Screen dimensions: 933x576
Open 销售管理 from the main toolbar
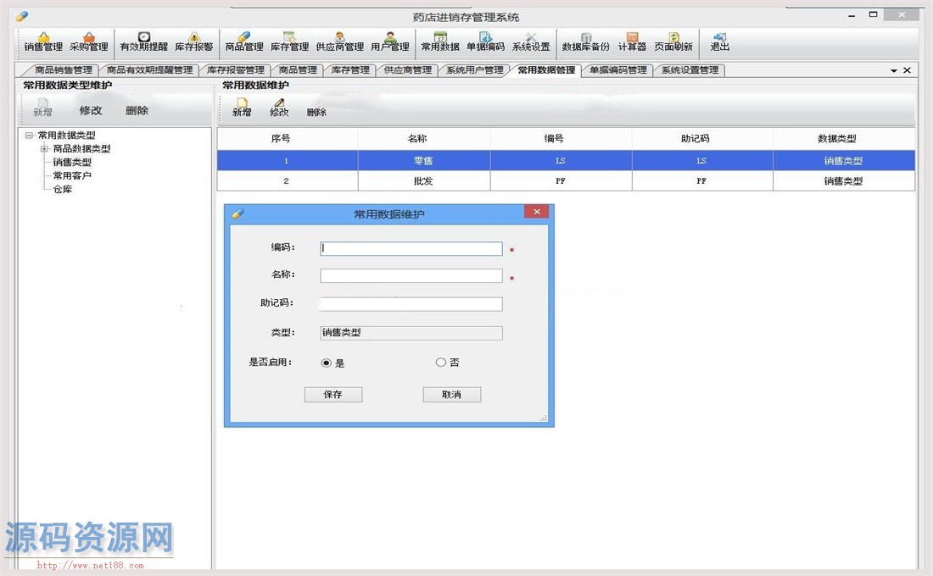click(43, 41)
